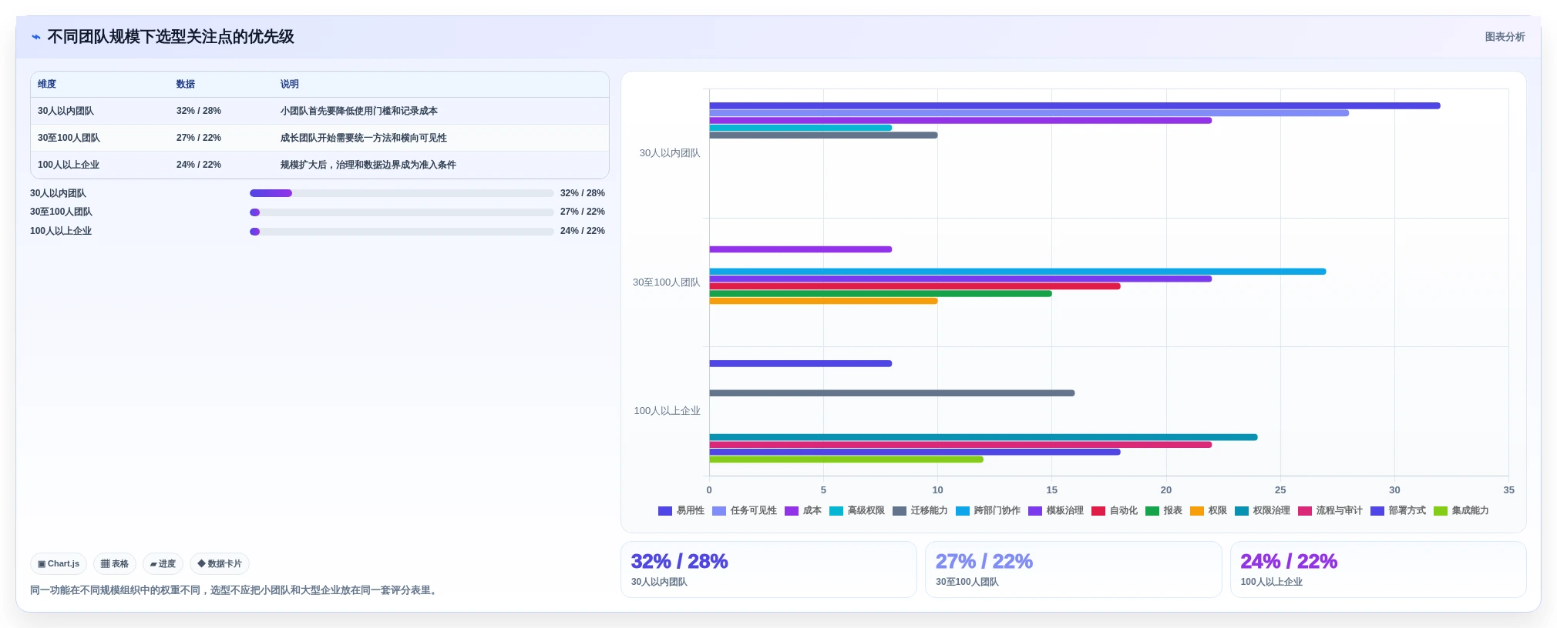This screenshot has height=628, width=1557.
Task: Toggle the 易用性 legend series
Action: coord(681,511)
